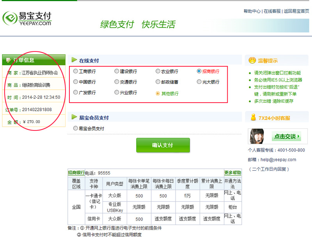The image size is (312, 244).
Task: Click the 温馨提示 heading
Action: (x=268, y=61)
